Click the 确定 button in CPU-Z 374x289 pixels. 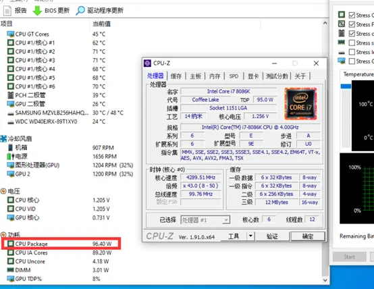coord(308,236)
